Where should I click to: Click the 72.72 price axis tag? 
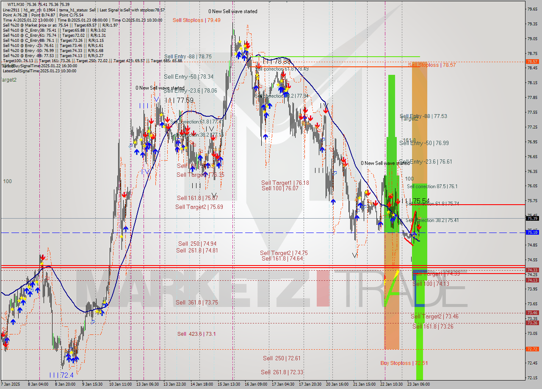point(532,349)
